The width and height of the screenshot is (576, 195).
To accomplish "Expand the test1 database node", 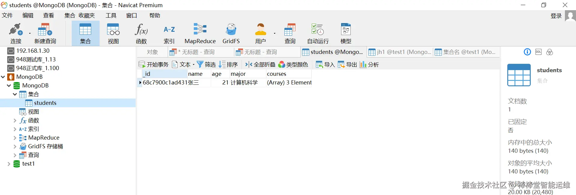I will tap(9, 164).
